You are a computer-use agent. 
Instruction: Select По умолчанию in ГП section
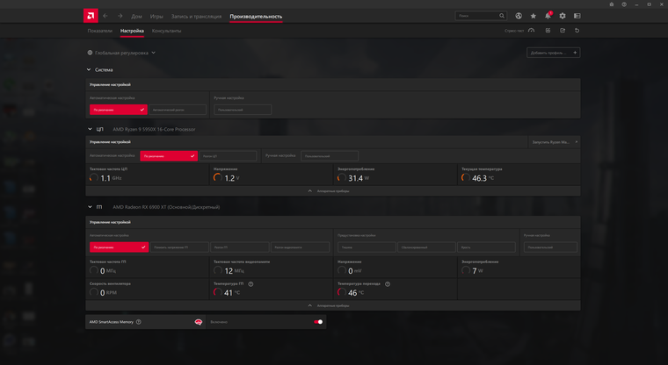[x=119, y=247]
